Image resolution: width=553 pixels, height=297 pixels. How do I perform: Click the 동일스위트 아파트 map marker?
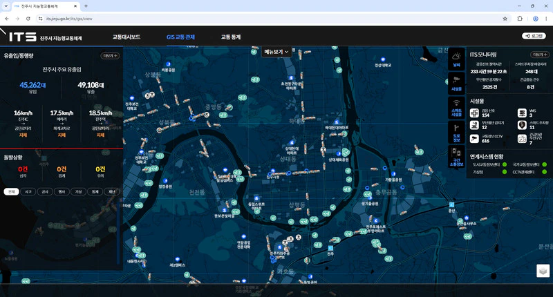pos(256,198)
